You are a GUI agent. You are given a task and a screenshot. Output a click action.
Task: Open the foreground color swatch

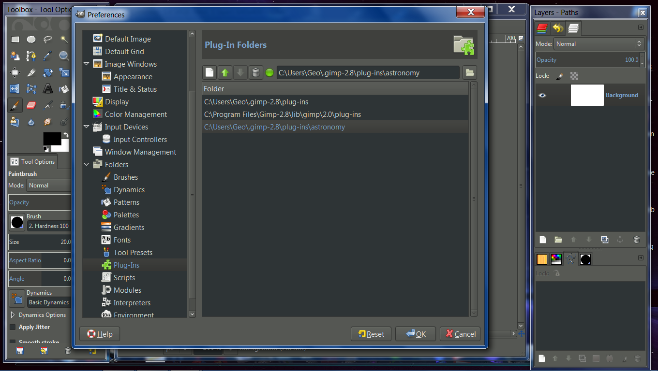click(52, 139)
